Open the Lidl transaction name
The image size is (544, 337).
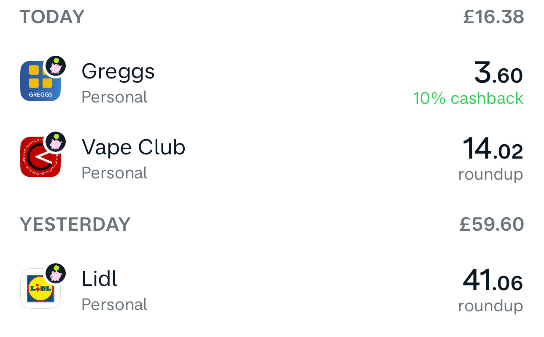click(x=99, y=279)
